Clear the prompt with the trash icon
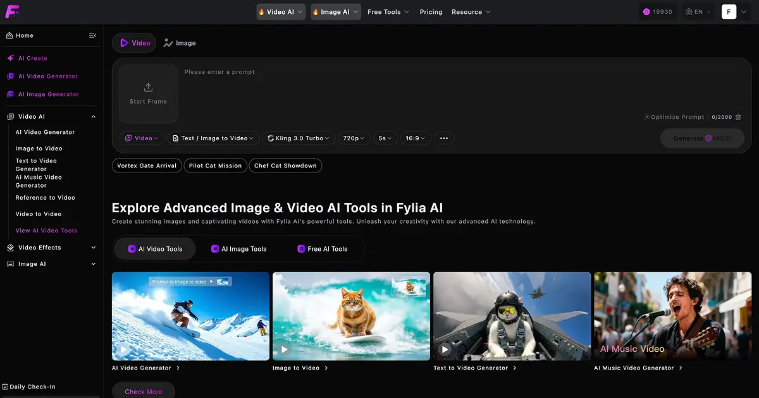Screen dimensions: 759x398 click(738, 117)
